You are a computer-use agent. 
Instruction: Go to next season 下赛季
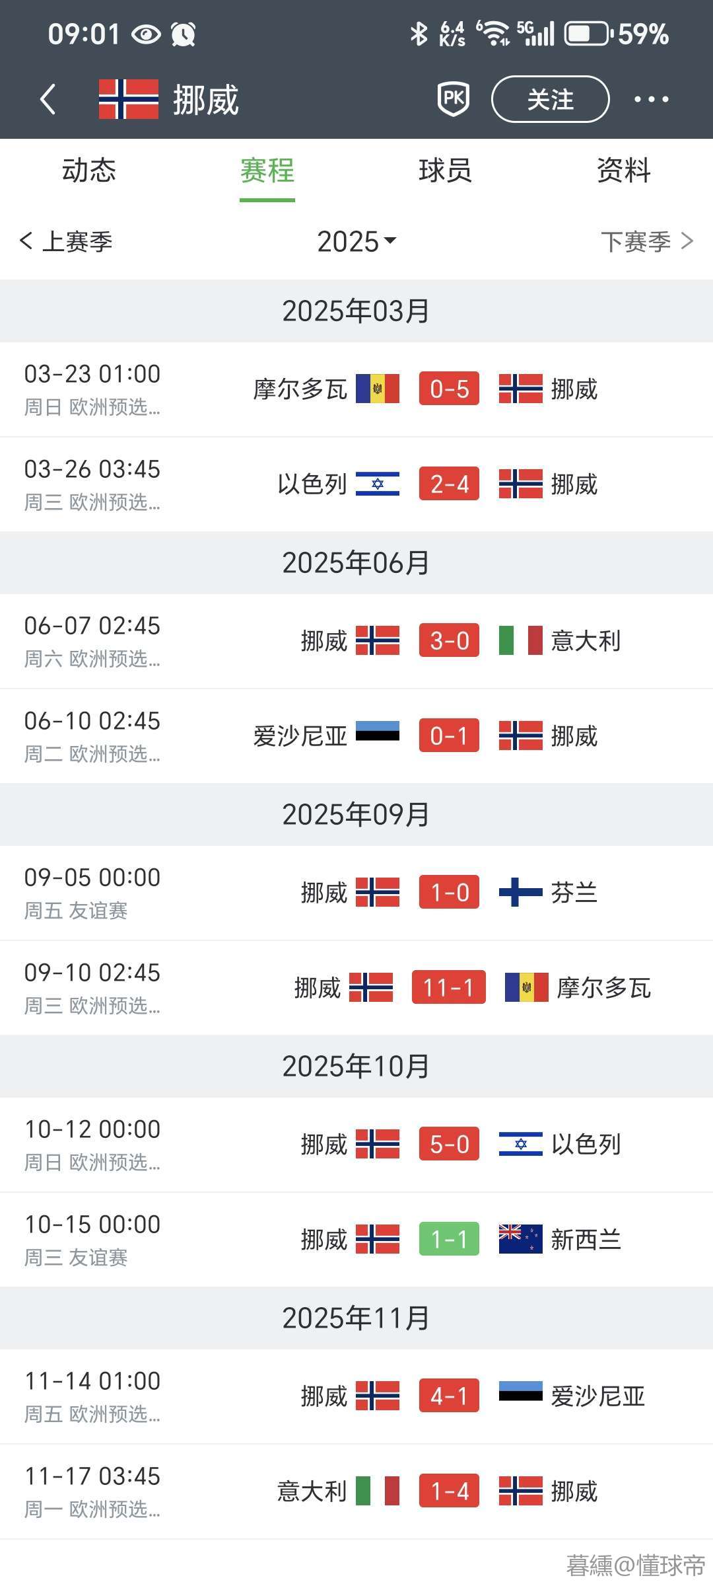point(647,241)
